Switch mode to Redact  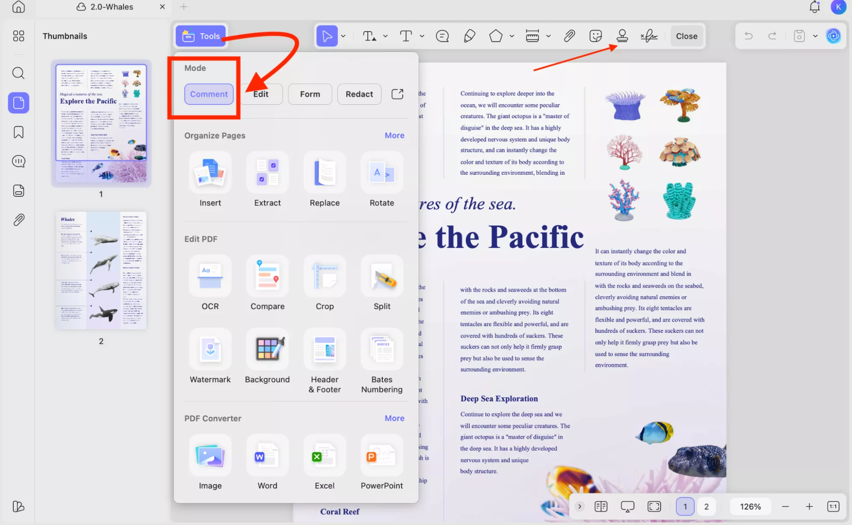click(359, 94)
